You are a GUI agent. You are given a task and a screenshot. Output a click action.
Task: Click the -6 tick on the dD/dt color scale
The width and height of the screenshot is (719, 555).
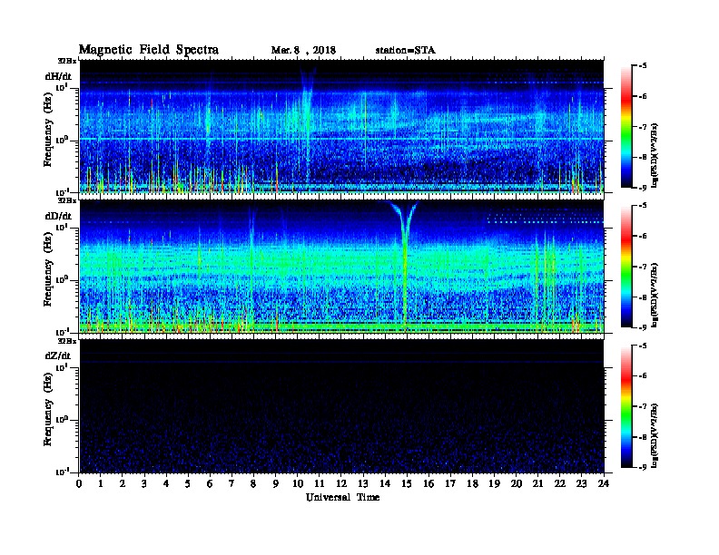point(643,236)
